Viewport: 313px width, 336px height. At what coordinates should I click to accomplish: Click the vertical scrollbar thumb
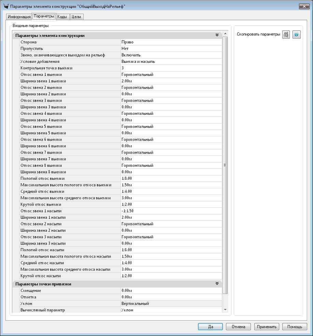[x=225, y=164]
